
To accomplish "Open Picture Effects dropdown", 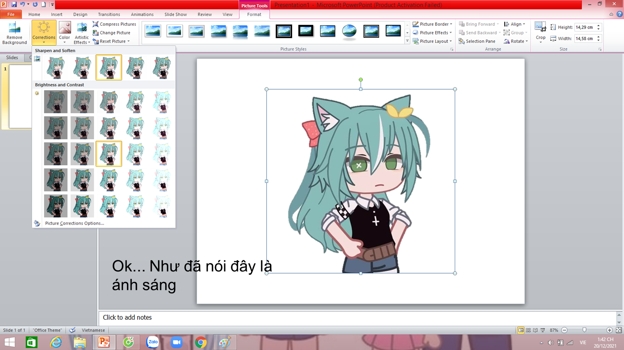I will click(x=432, y=33).
